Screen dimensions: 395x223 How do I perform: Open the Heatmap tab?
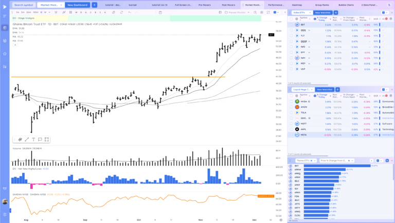point(297,5)
